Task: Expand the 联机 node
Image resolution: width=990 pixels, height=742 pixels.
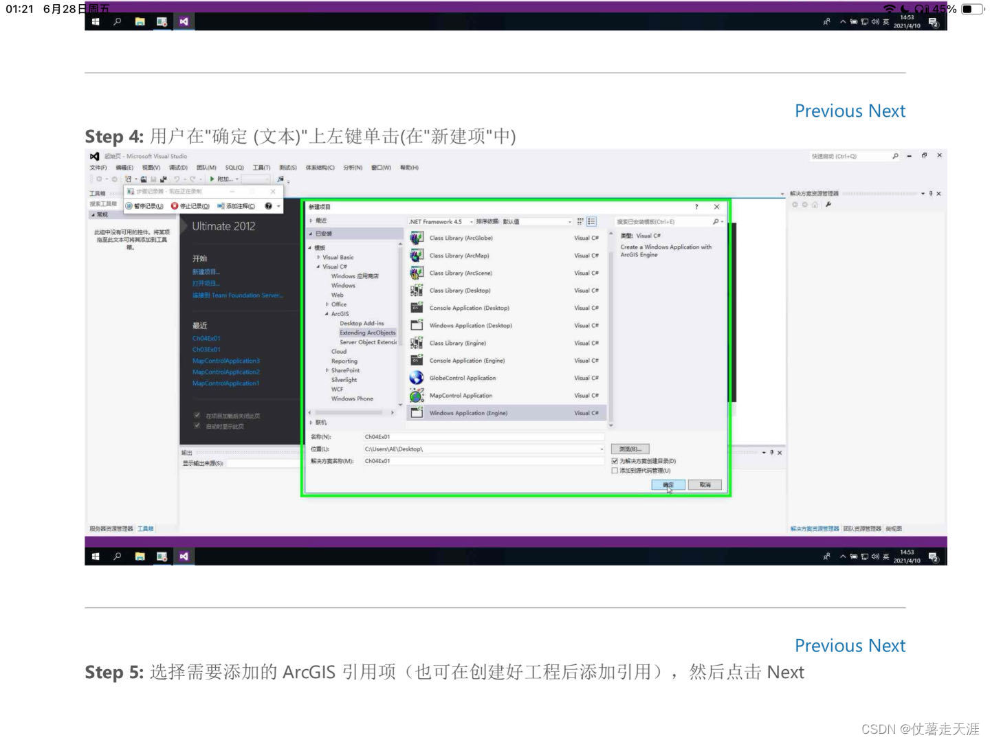Action: click(x=311, y=423)
